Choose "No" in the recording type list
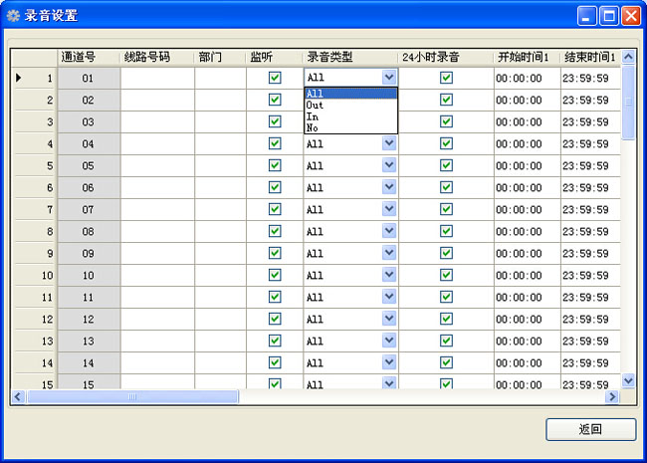This screenshot has width=647, height=463. [313, 127]
